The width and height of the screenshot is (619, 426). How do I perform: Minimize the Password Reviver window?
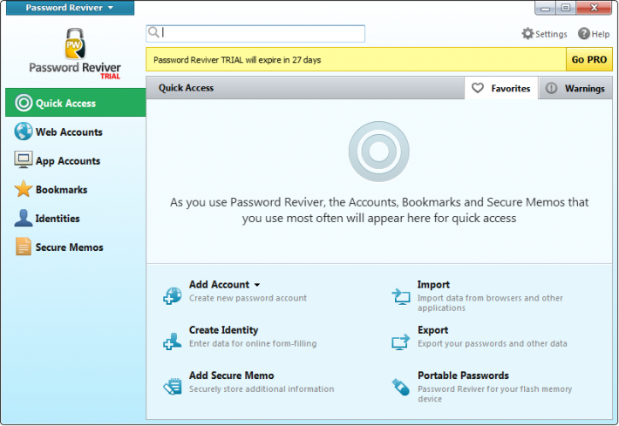(545, 8)
